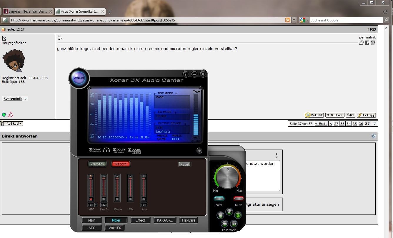Switch to Imperial Never Say Die browser tab

pyautogui.click(x=28, y=11)
